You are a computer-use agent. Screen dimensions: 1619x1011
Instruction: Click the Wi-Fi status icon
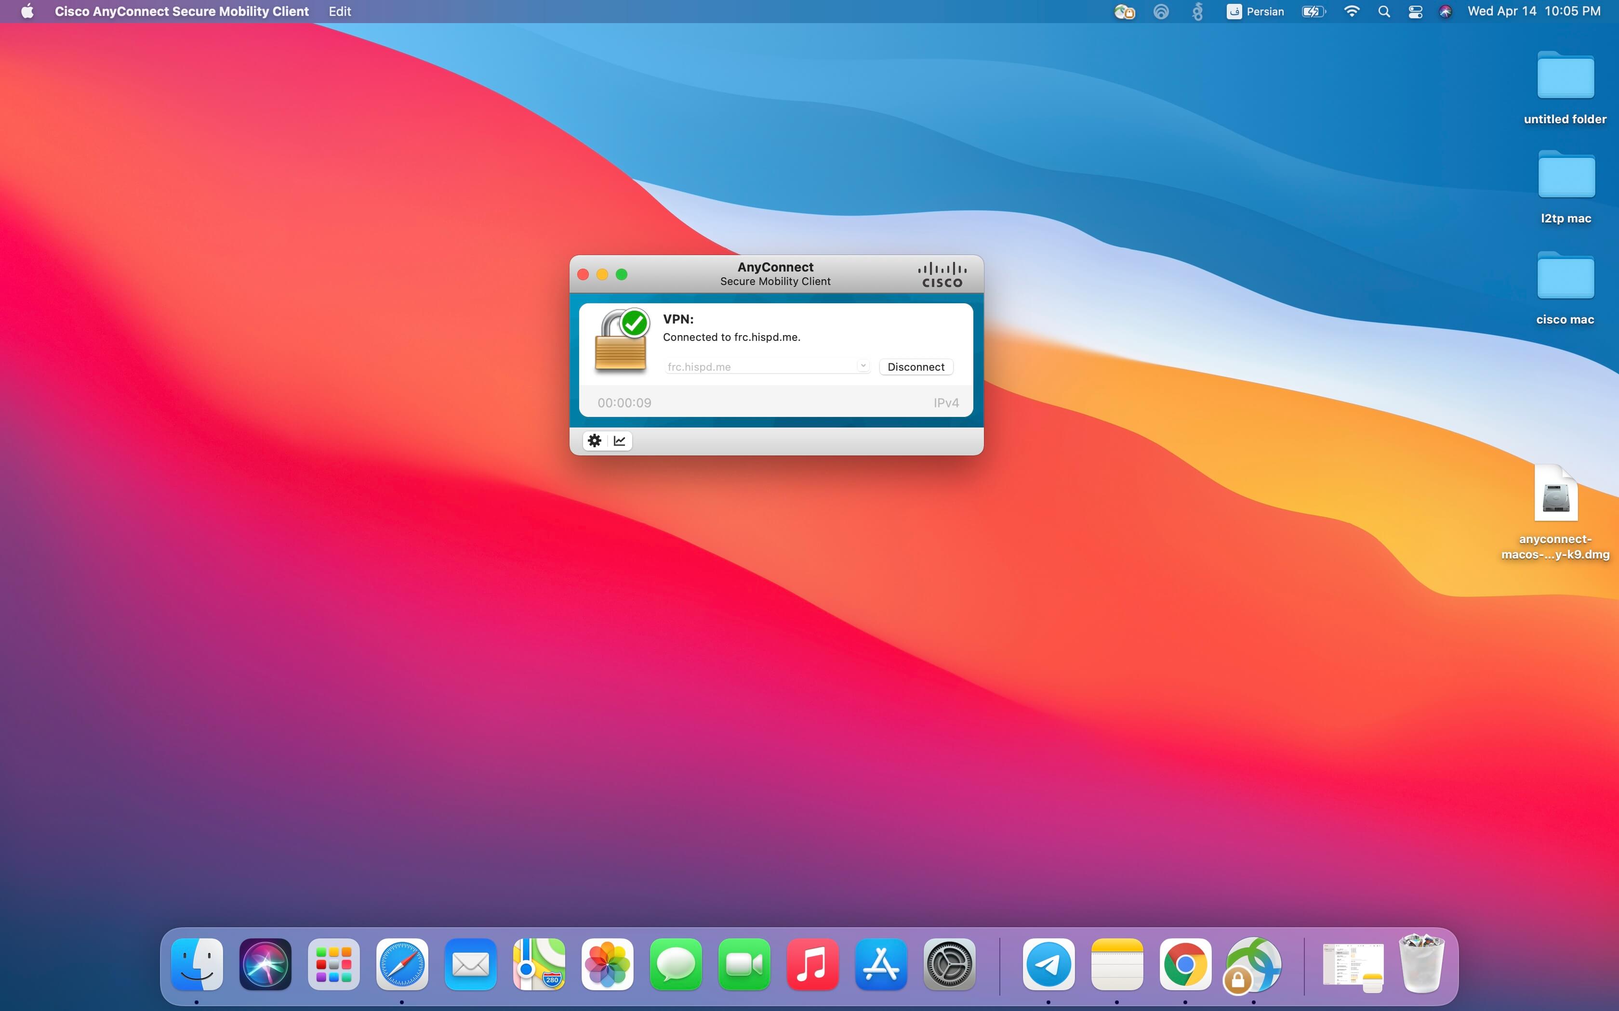coord(1352,12)
